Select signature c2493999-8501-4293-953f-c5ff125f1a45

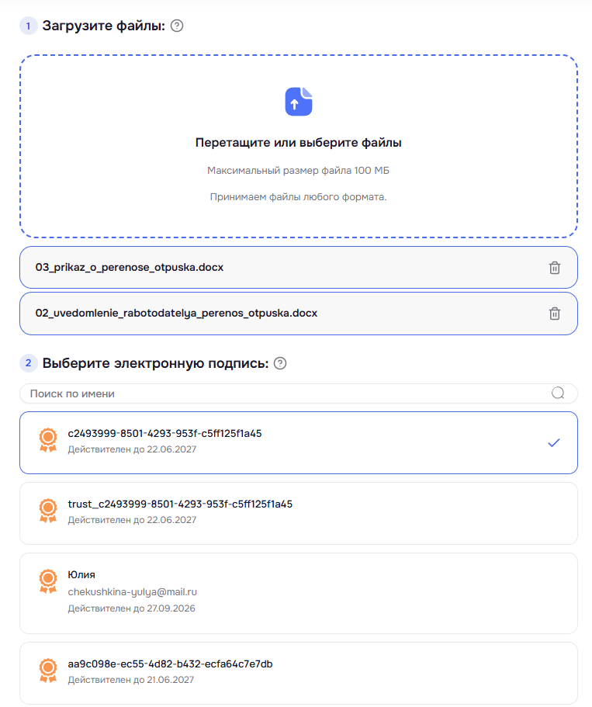coord(299,442)
